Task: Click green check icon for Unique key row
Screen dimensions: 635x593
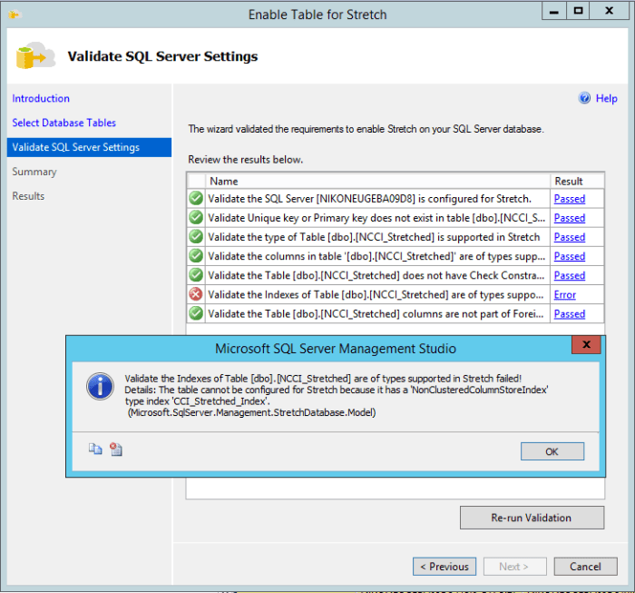Action: pyautogui.click(x=196, y=218)
